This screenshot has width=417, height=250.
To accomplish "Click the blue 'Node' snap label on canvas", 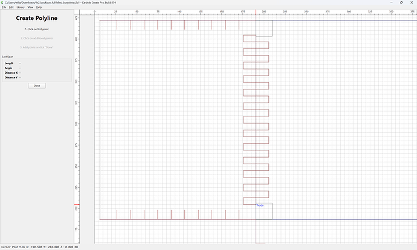I will 260,205.
